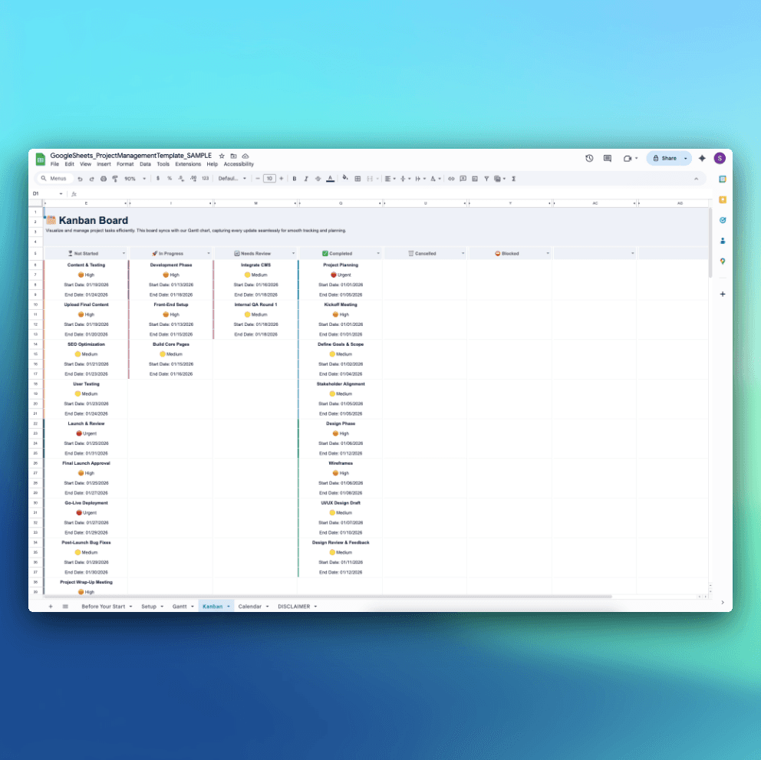Insert a link using the link icon

(452, 178)
